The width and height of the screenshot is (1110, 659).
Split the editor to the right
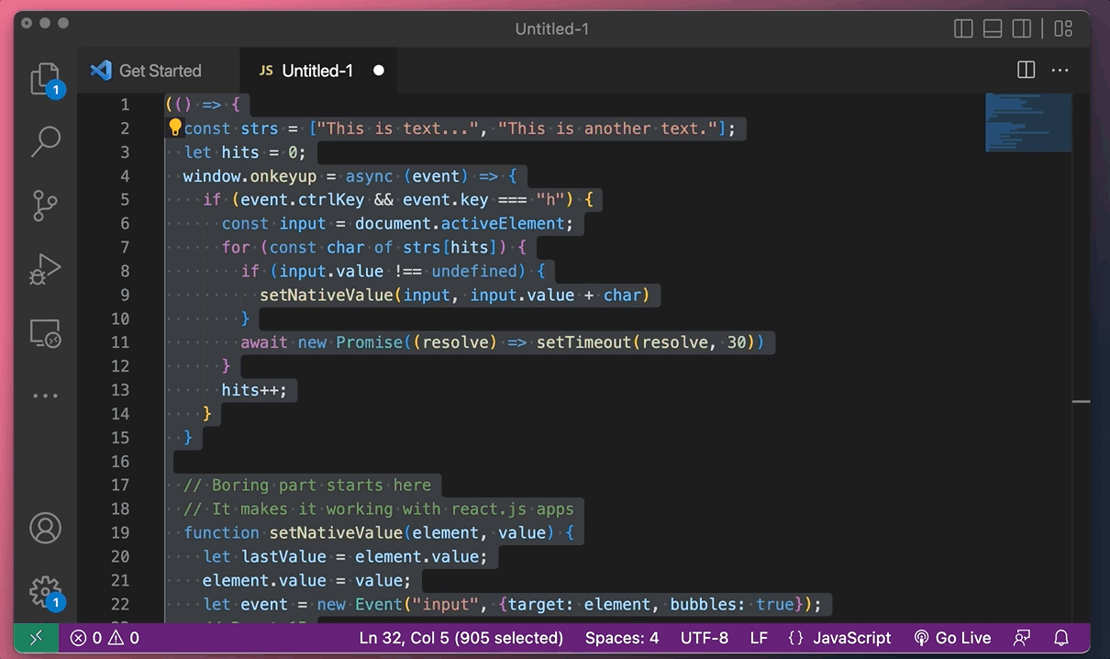(x=1027, y=71)
